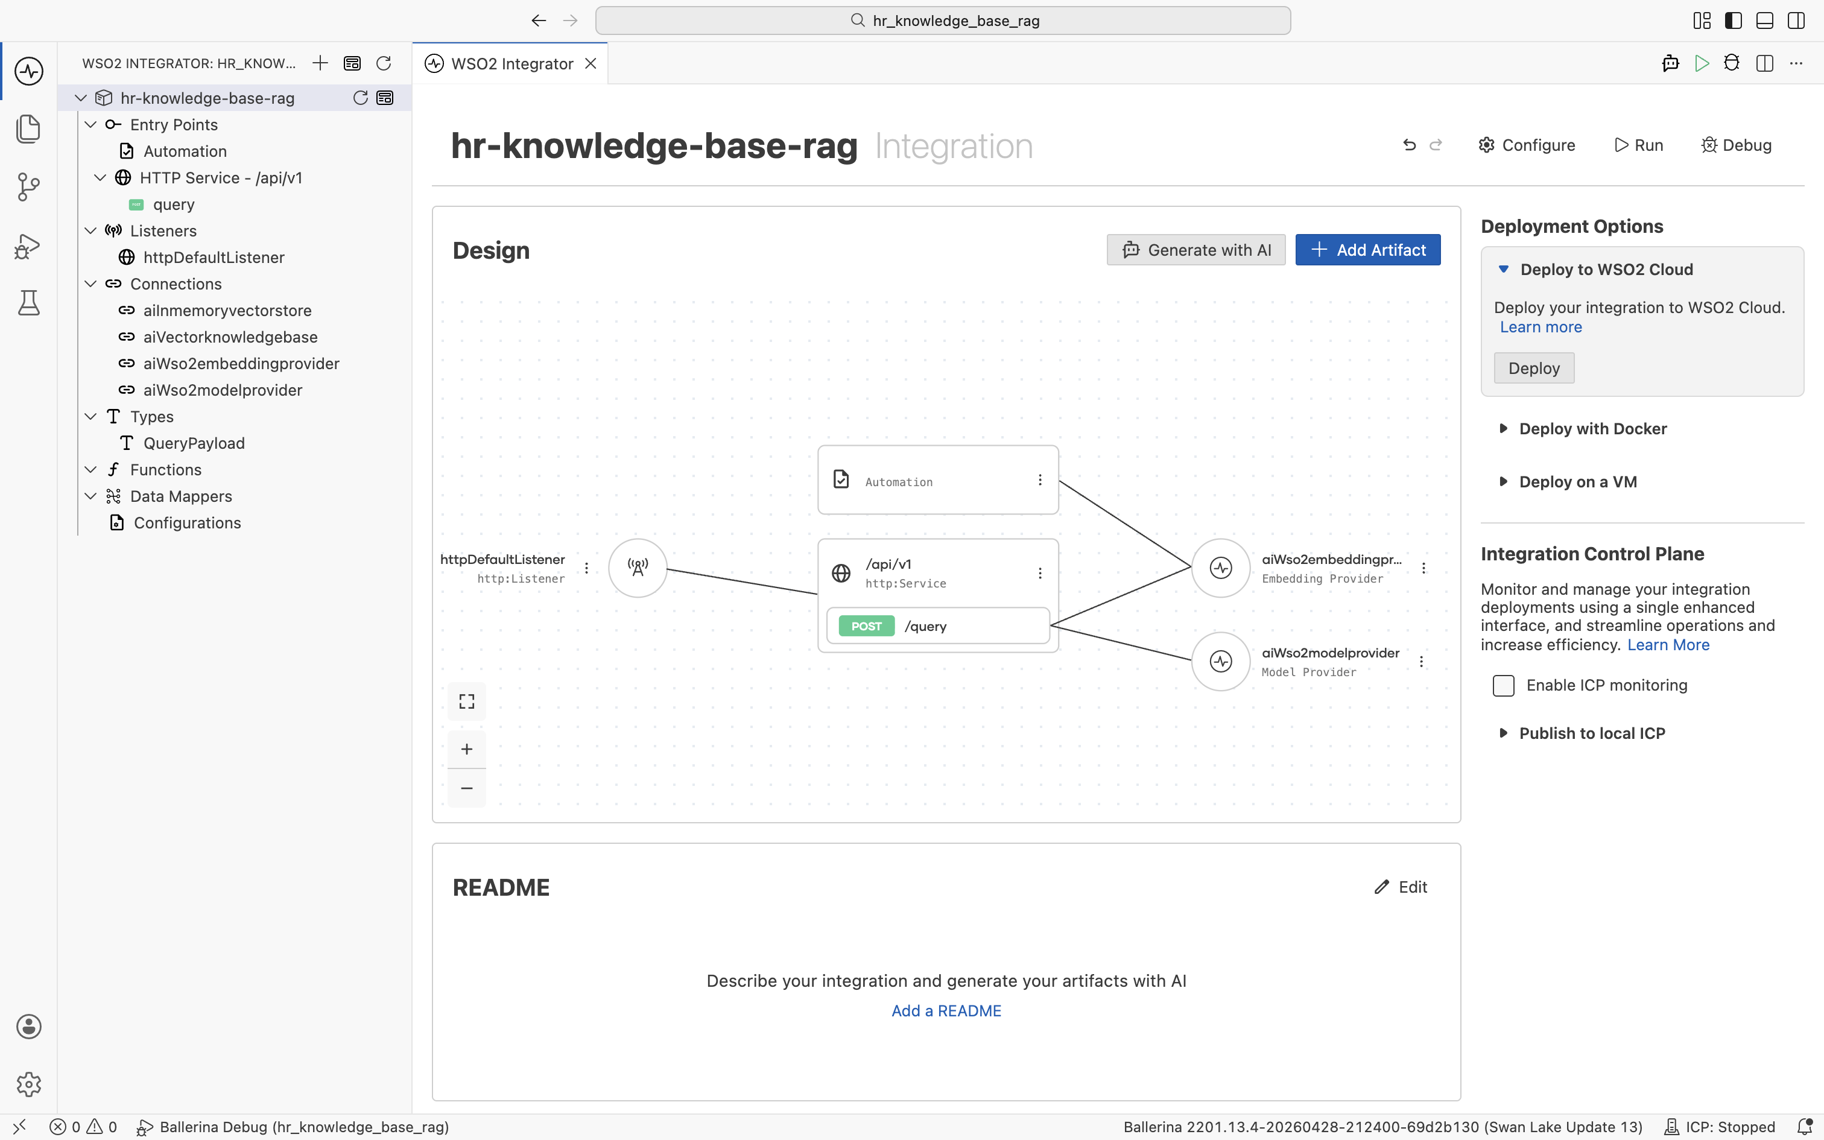This screenshot has height=1140, width=1824.
Task: Collapse the hr-knowledge-base-rag tree root
Action: [81, 98]
